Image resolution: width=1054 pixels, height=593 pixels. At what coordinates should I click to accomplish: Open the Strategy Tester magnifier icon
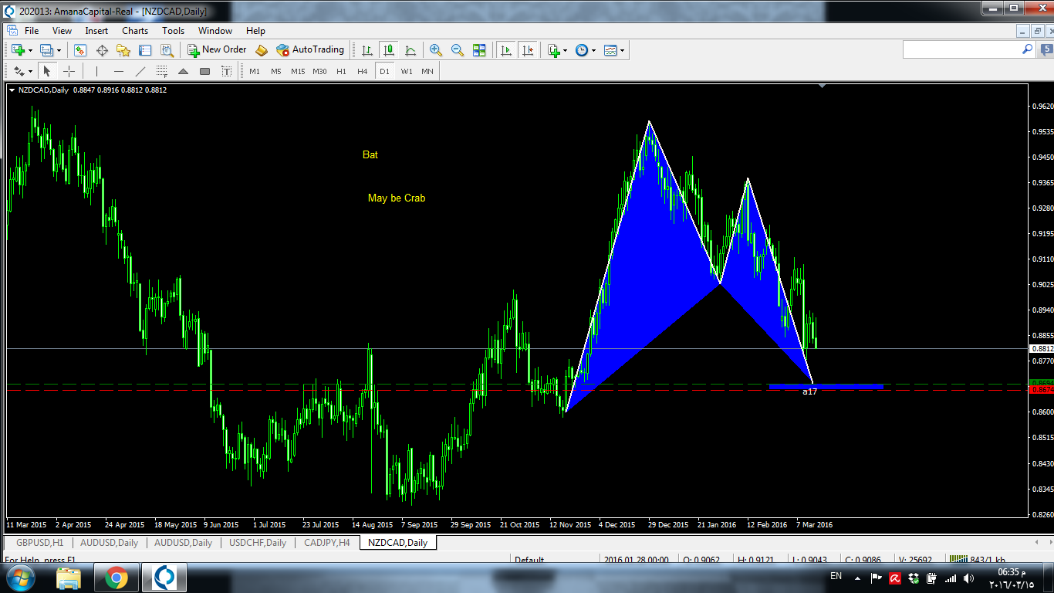click(167, 49)
